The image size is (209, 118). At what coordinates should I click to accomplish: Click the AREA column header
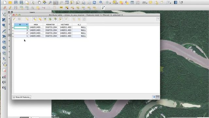[x=36, y=25]
